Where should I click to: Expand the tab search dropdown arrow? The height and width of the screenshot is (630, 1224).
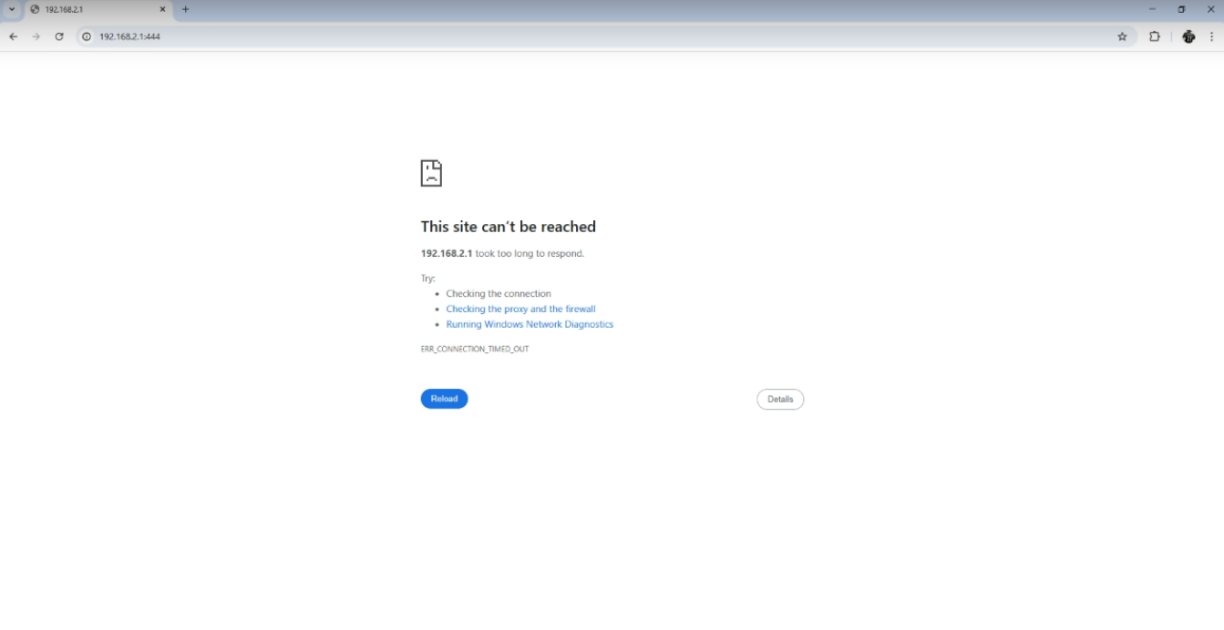pyautogui.click(x=12, y=9)
